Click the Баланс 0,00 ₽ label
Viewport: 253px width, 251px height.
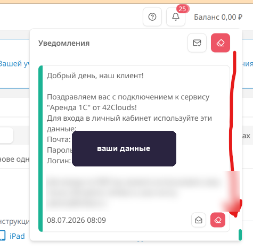[x=218, y=17]
